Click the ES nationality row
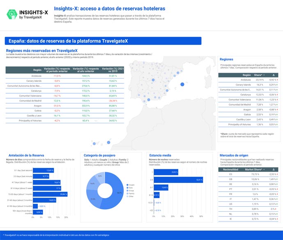The height and width of the screenshot is (240, 283). coord(248,174)
